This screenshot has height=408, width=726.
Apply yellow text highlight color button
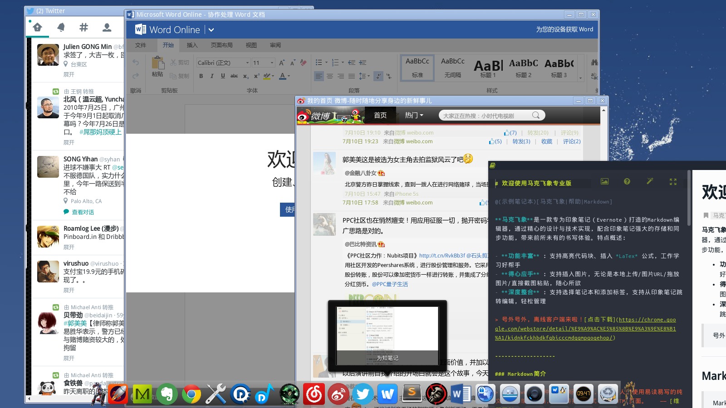(267, 76)
